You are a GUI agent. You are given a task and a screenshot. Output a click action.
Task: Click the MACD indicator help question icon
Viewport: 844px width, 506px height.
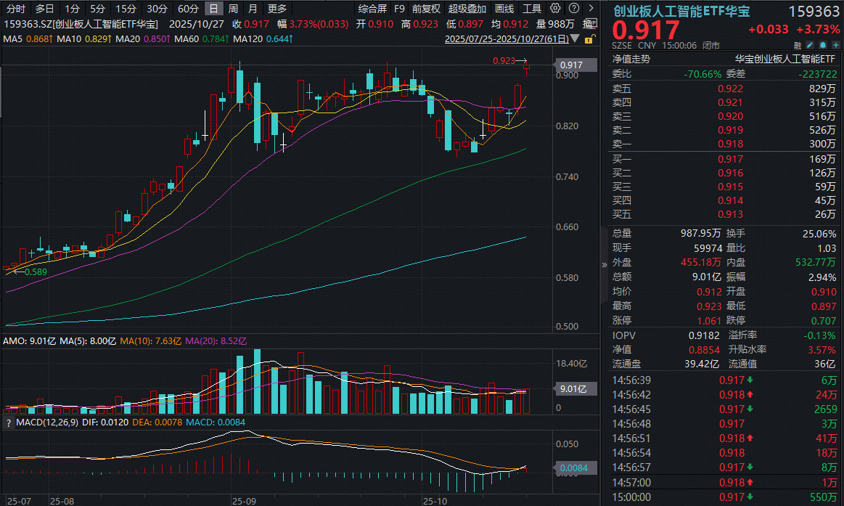(x=7, y=423)
